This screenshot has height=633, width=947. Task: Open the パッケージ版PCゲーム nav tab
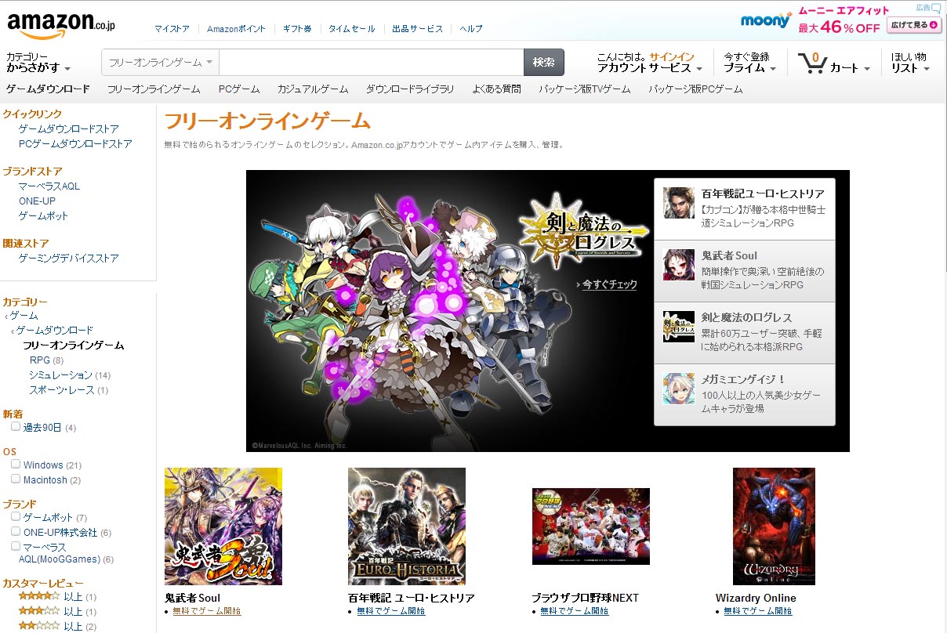tap(695, 89)
